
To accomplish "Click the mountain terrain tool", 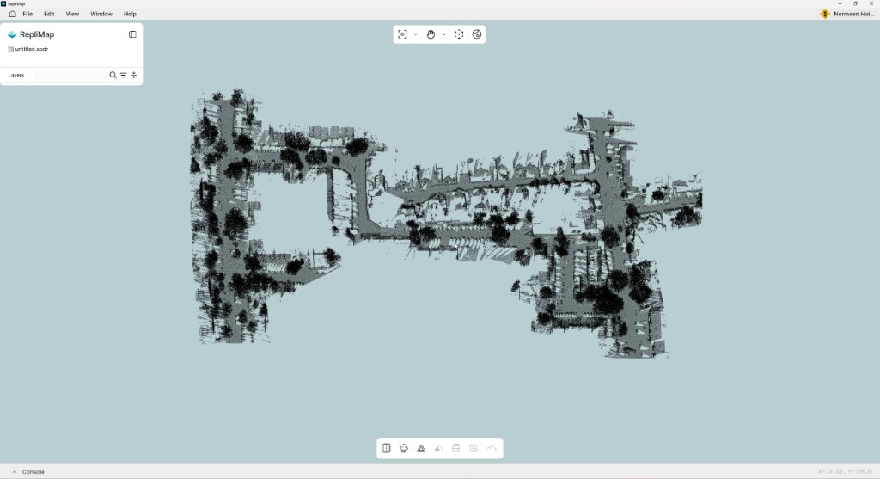I will point(491,448).
